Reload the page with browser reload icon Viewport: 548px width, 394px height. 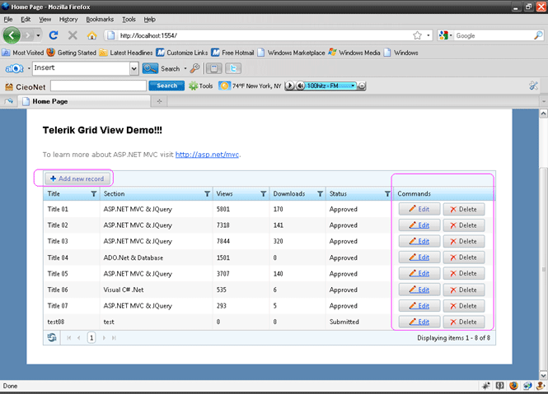tap(54, 36)
